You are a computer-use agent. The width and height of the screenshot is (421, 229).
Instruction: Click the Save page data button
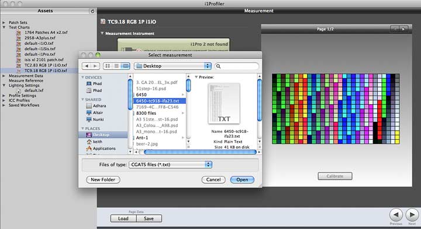point(149,219)
